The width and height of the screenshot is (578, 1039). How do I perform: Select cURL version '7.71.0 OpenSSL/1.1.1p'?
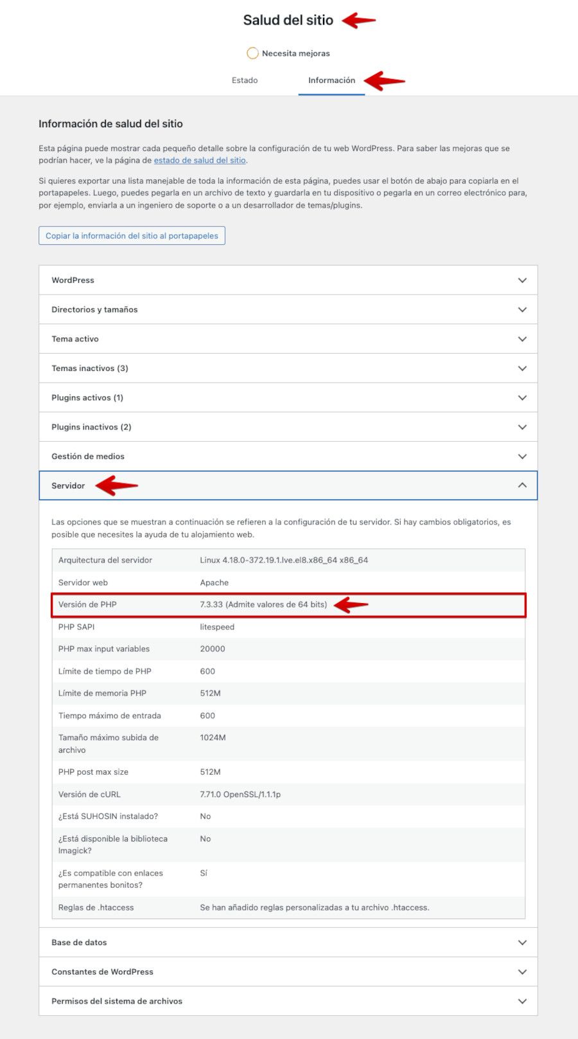tap(240, 794)
